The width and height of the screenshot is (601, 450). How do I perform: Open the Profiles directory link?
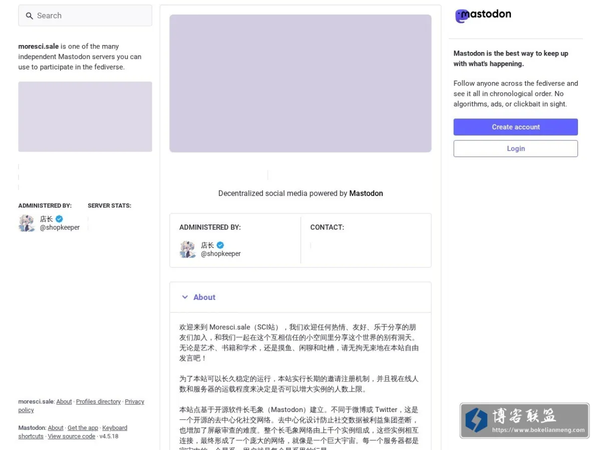(x=98, y=401)
